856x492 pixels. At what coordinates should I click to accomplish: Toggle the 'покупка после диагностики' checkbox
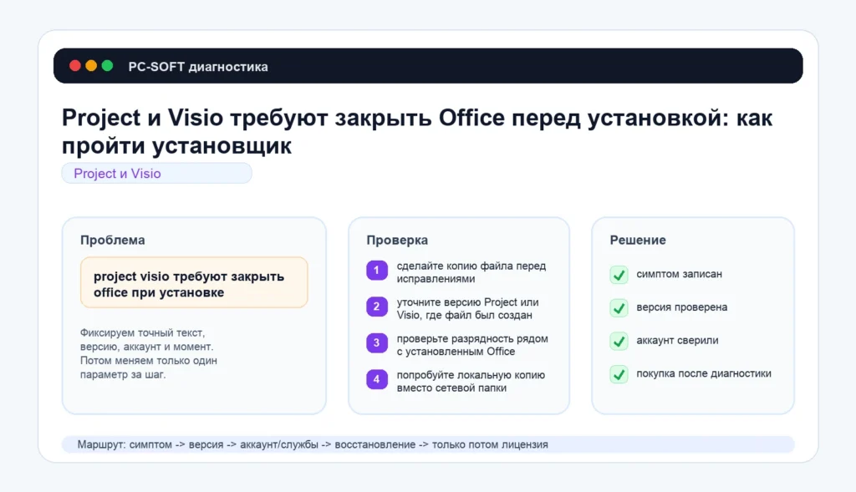click(x=619, y=374)
